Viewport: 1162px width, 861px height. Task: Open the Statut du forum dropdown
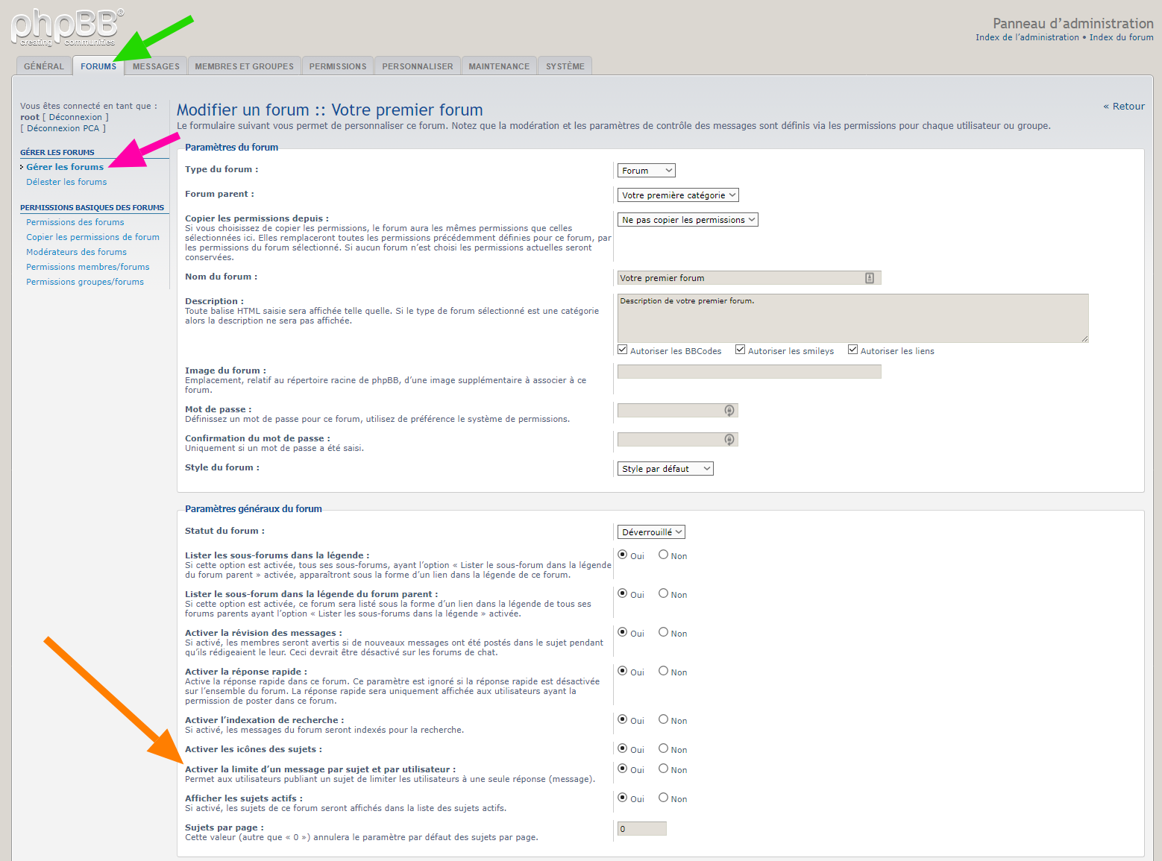(x=651, y=532)
